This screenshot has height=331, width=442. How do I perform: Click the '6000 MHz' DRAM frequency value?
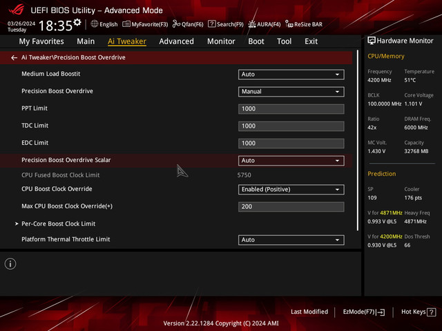point(416,128)
